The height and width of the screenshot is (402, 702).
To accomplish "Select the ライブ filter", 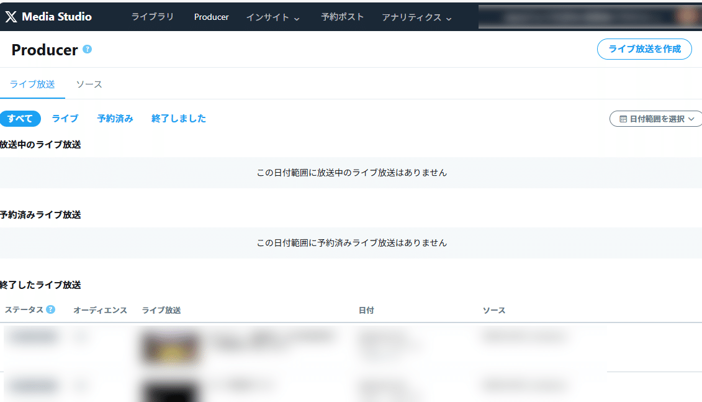I will pos(65,118).
